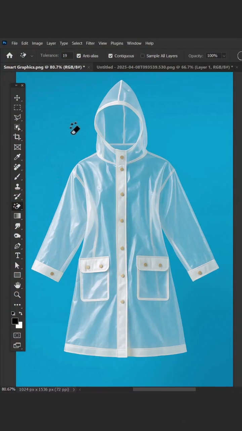Image resolution: width=242 pixels, height=431 pixels.
Task: Click the Photoshop app logo
Action: [x=4, y=43]
